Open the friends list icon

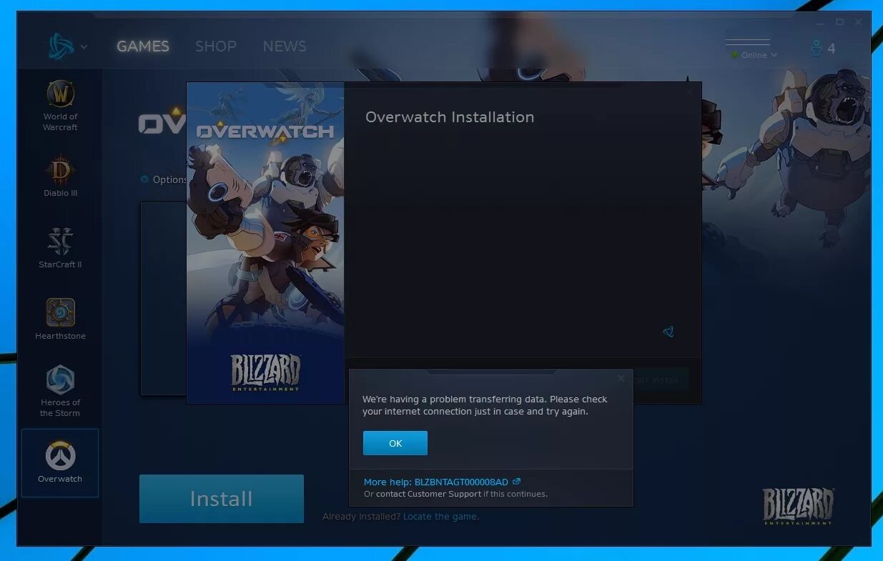coord(817,47)
